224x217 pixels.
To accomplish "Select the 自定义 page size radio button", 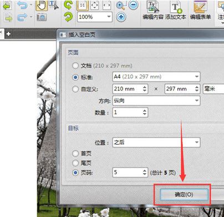I will [x=75, y=89].
